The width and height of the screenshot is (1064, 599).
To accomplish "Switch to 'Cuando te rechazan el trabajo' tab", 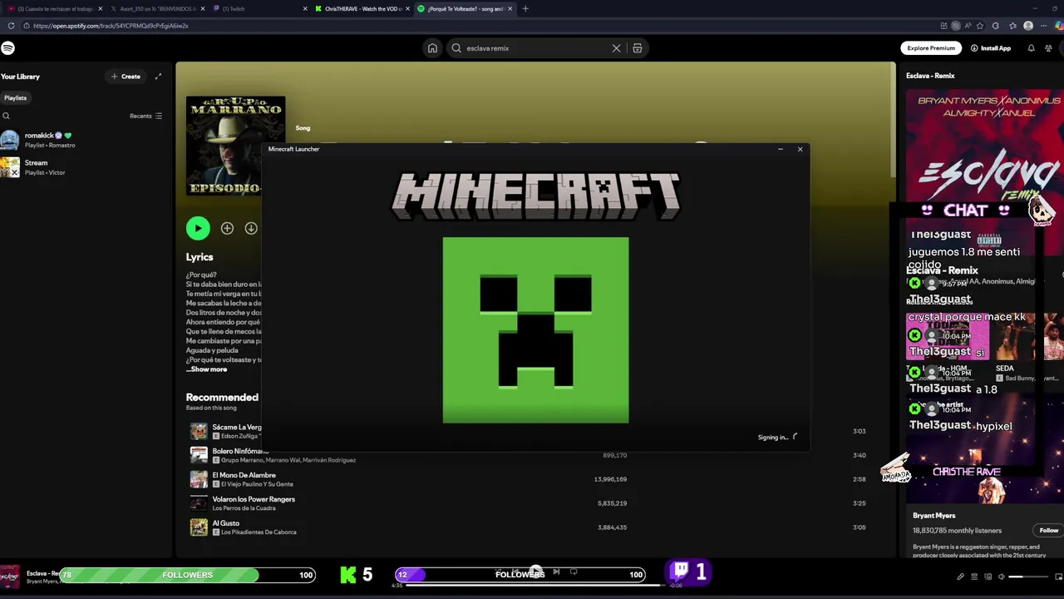I will coord(56,8).
